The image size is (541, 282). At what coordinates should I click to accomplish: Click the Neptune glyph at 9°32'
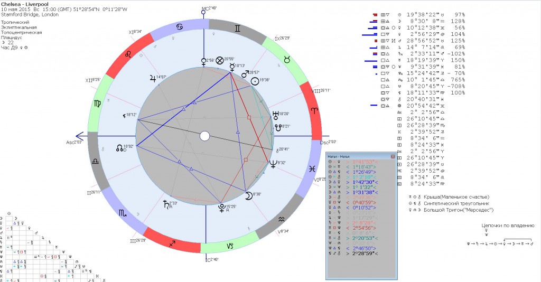(x=273, y=164)
